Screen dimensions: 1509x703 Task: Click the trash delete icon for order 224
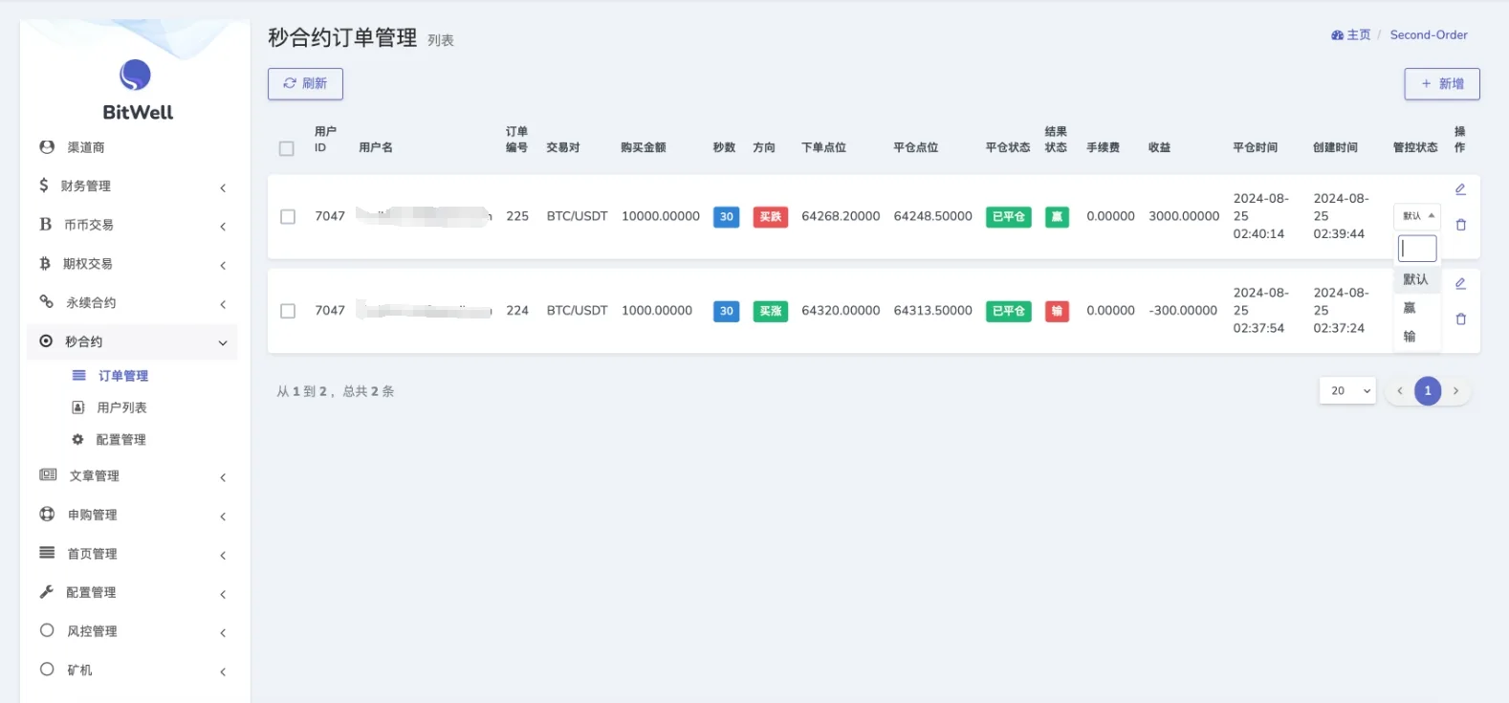coord(1460,319)
